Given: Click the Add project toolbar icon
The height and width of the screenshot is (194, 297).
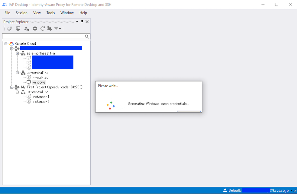Looking at the screenshot, I should 50,28.
